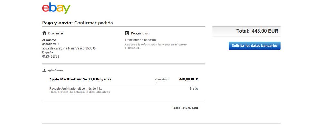Open seller rglsoftware profile link
This screenshot has width=322, height=132.
point(55,71)
